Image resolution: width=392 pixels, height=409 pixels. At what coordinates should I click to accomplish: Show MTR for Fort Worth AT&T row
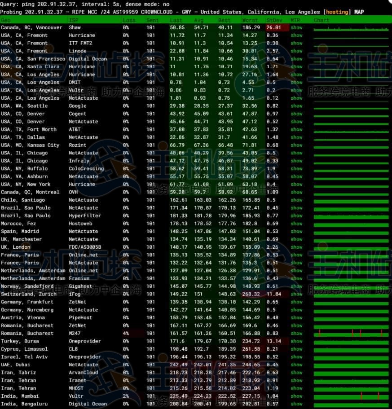[296, 130]
